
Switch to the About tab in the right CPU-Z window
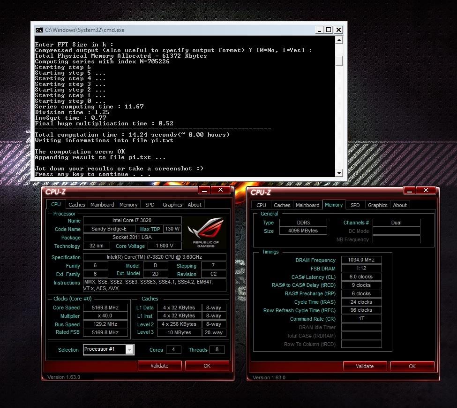[400, 205]
